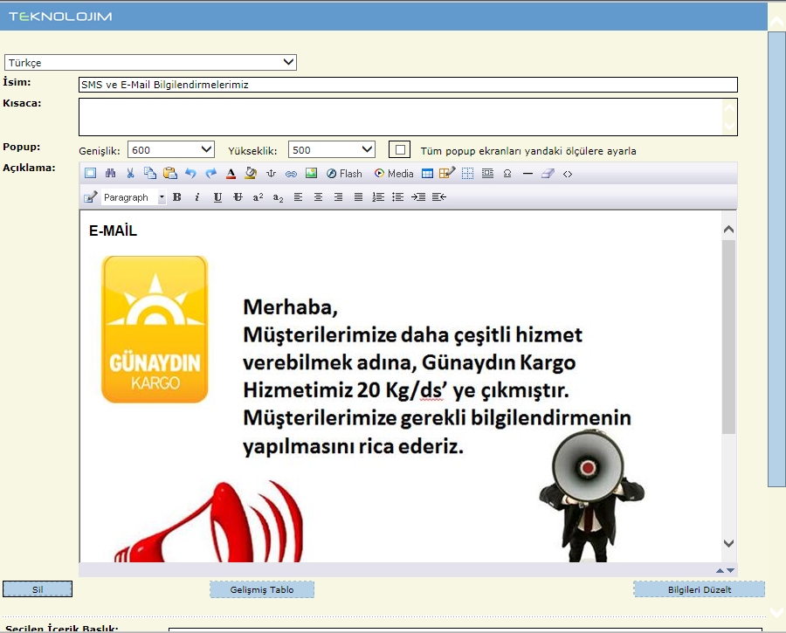The height and width of the screenshot is (633, 786).
Task: Enlarge editor with small down triangle
Action: pyautogui.click(x=731, y=570)
